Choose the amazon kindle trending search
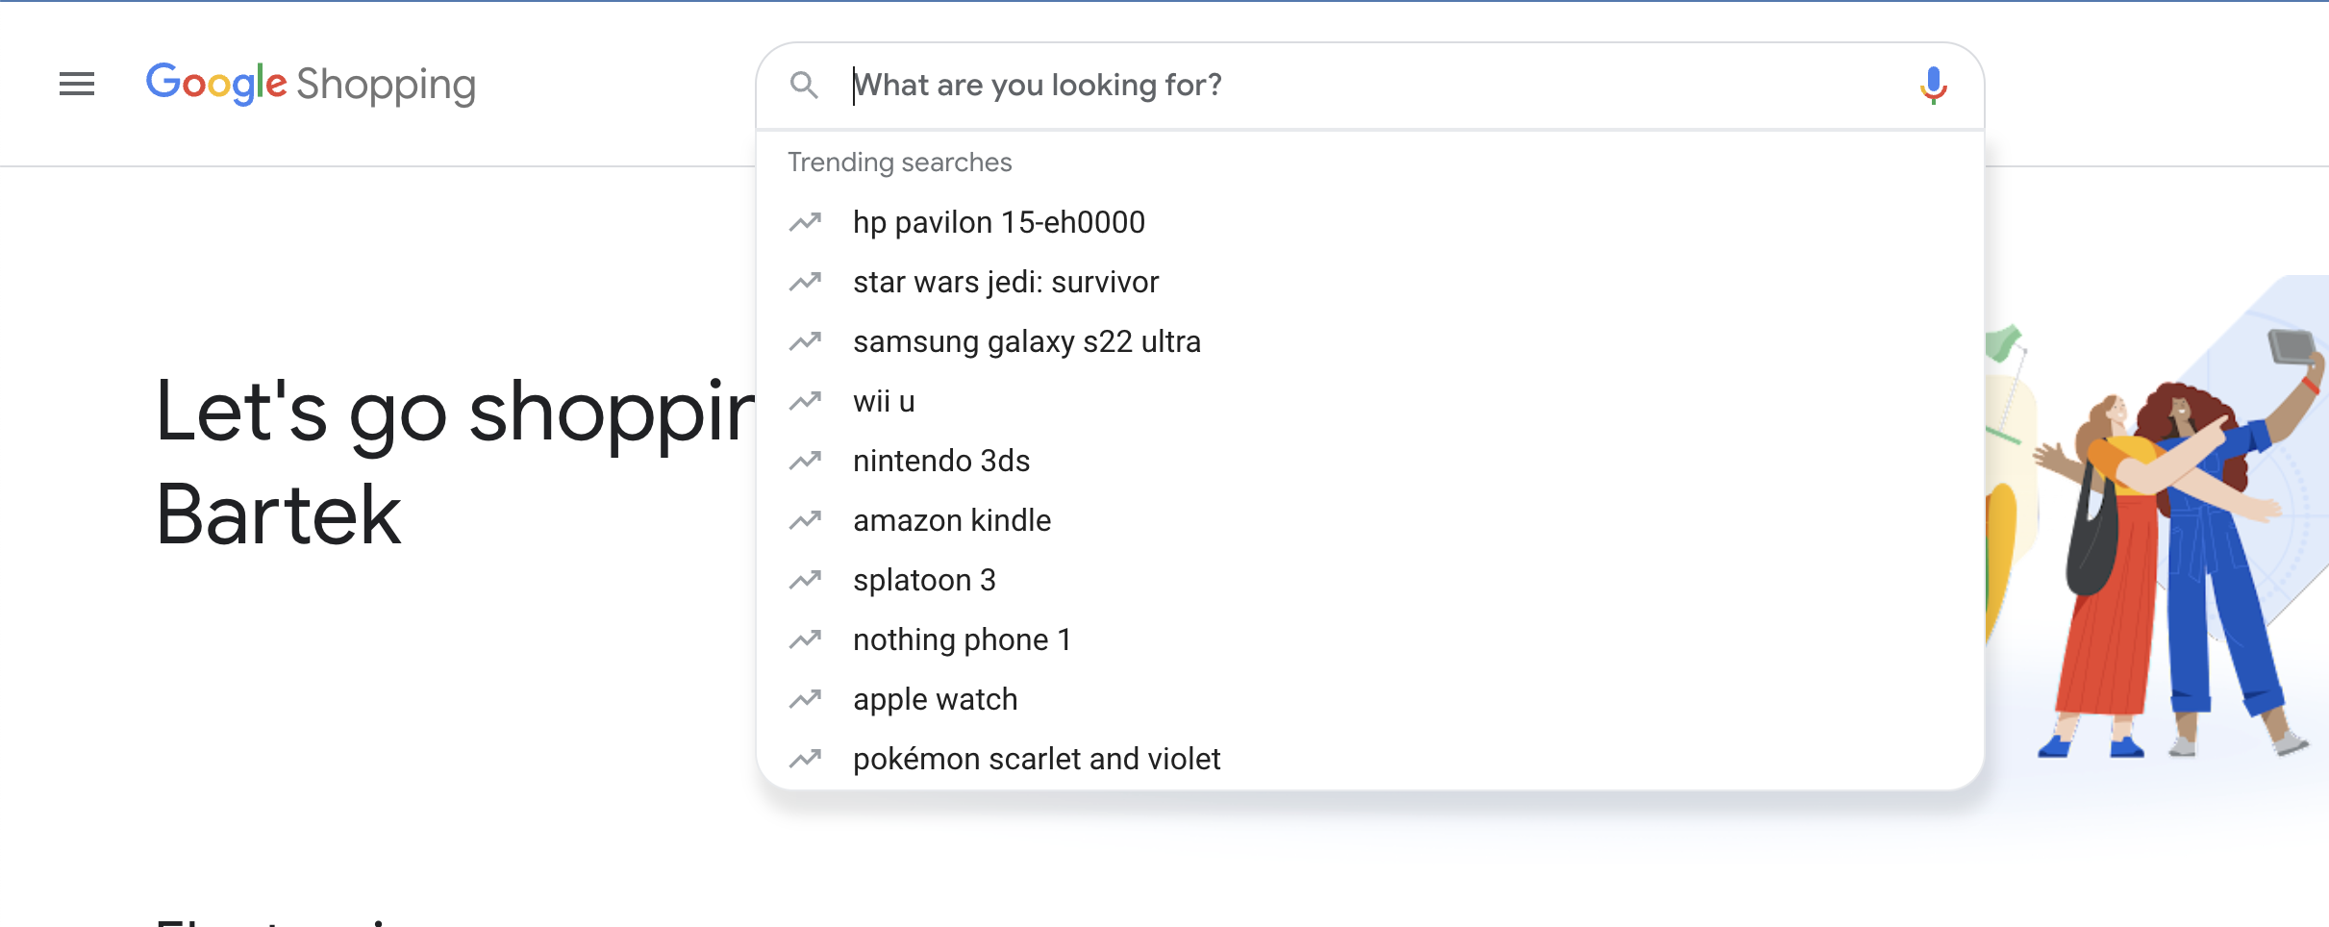This screenshot has width=2329, height=927. [x=952, y=520]
